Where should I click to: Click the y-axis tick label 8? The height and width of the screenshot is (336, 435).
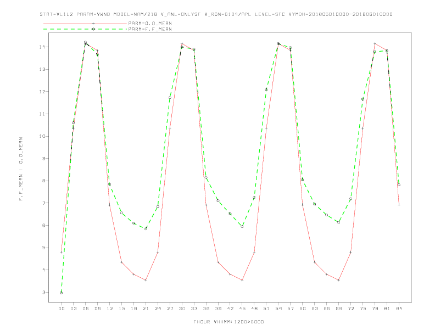43,181
